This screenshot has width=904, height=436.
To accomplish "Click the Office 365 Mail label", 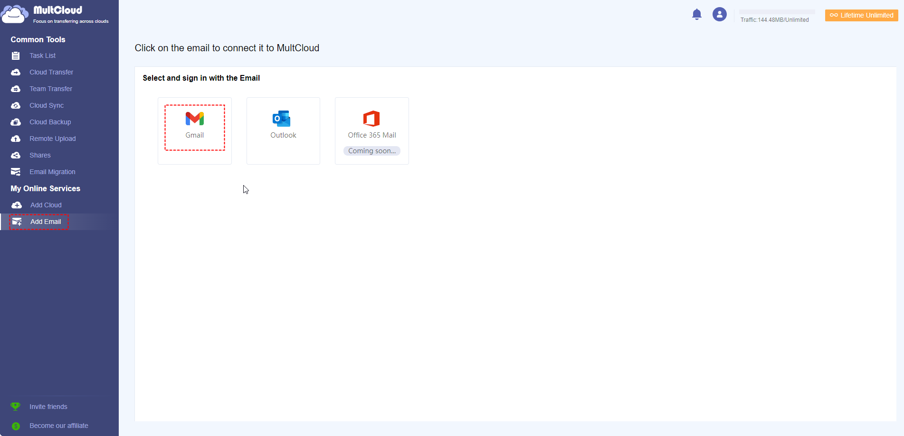I will click(372, 135).
